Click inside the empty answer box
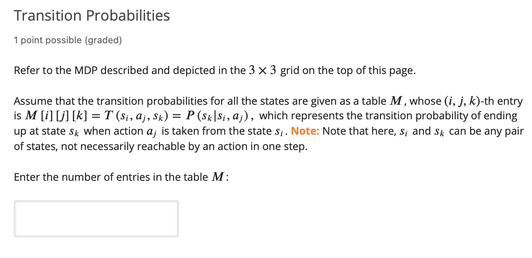 (x=96, y=218)
